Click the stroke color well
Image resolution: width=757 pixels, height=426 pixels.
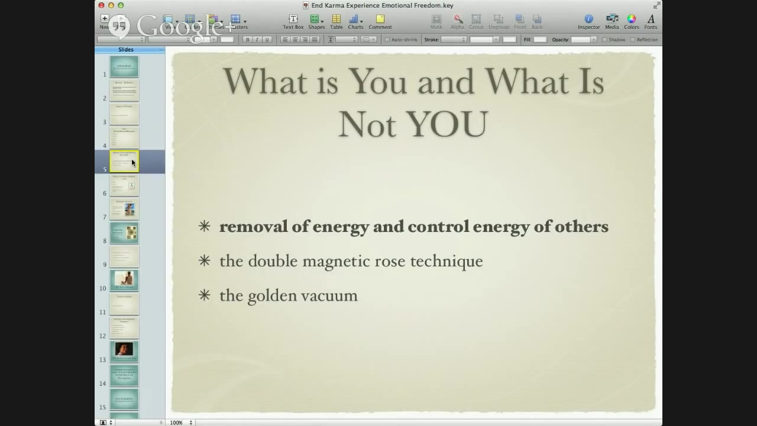509,40
